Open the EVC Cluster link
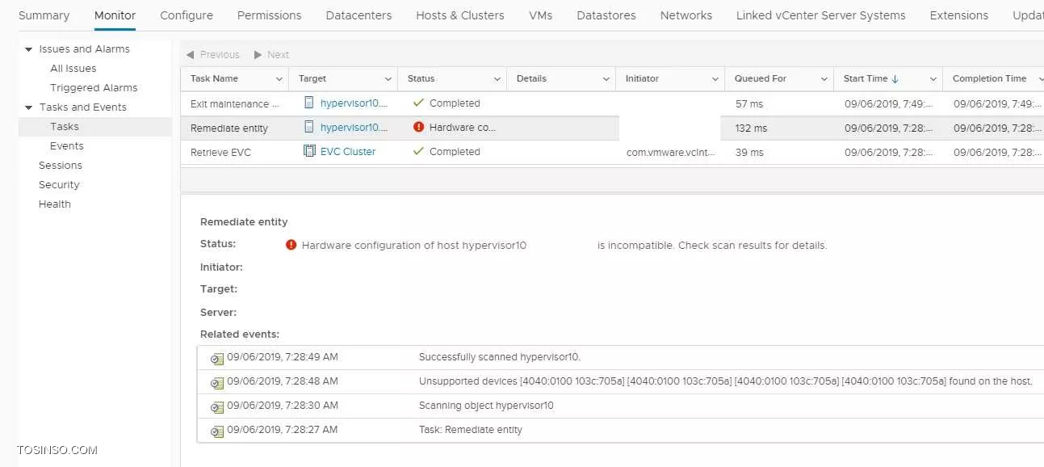Image resolution: width=1044 pixels, height=467 pixels. tap(348, 151)
